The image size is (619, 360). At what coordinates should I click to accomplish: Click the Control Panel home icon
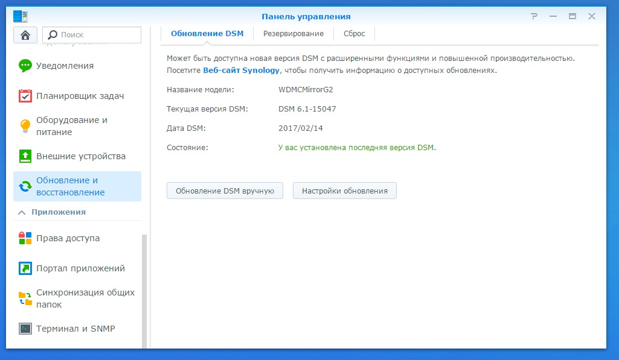(25, 35)
